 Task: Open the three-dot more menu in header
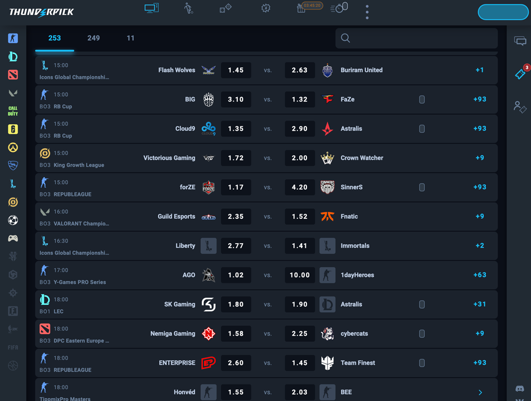(367, 12)
